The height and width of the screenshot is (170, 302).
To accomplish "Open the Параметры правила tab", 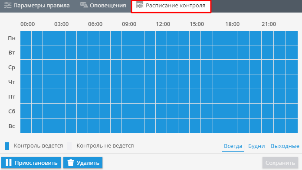I will 37,6.
